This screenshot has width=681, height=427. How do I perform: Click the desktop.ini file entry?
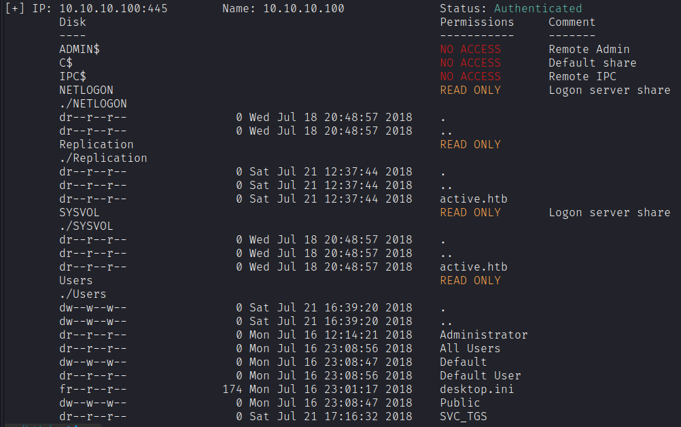[477, 389]
